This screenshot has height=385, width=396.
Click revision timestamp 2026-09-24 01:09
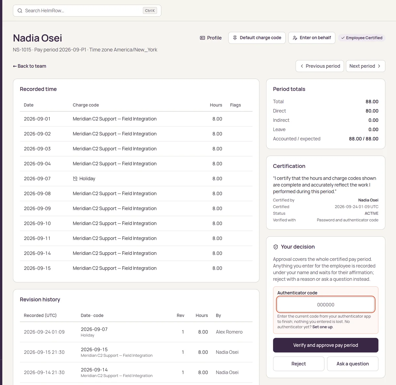[44, 332]
